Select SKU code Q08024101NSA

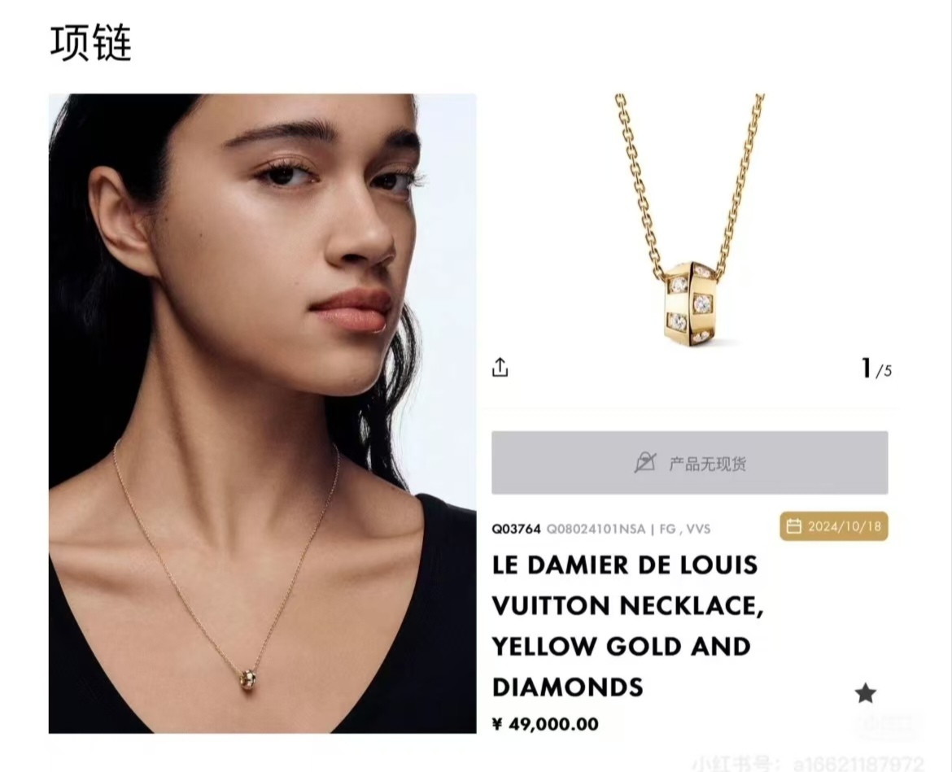tap(596, 529)
